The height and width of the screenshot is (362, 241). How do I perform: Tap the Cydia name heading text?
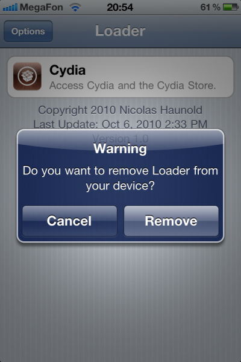(x=67, y=70)
